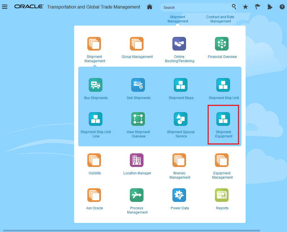The image size is (287, 232).
Task: Click the Power Data label
Action: [180, 208]
